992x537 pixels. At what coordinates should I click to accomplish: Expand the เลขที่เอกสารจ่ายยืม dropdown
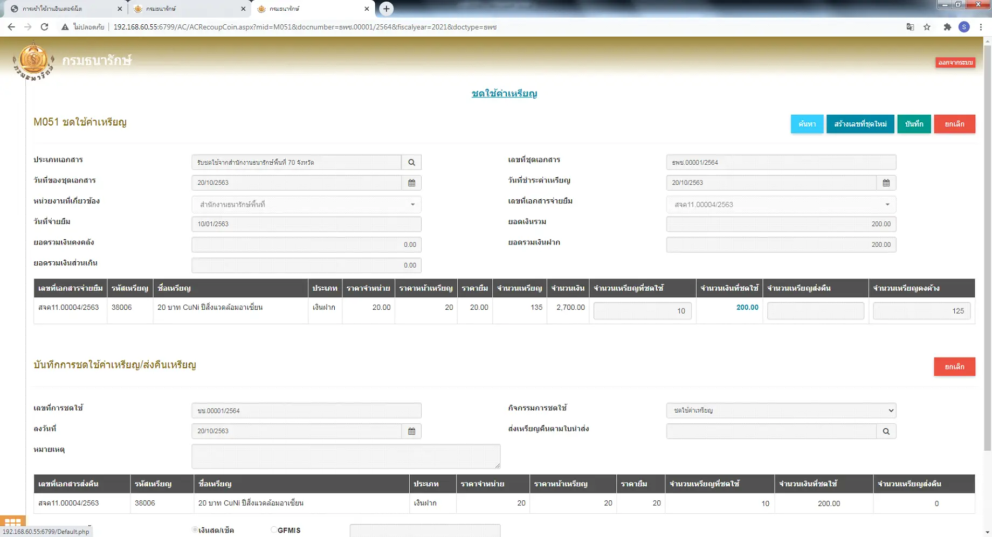click(781, 204)
